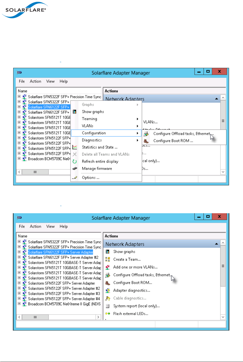The image size is (243, 362).
Task: Open the Action menu in lower window
Action: (35, 226)
